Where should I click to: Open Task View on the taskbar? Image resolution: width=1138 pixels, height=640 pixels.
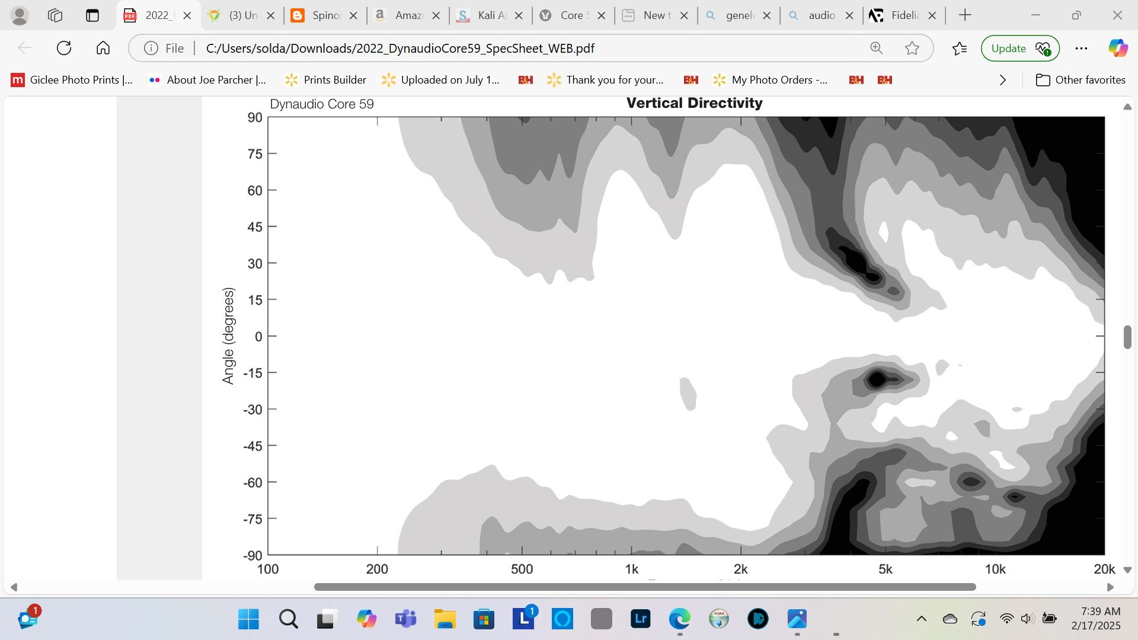[327, 619]
